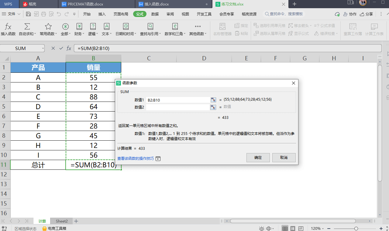The height and width of the screenshot is (231, 389).
Task: Switch to the 审阅 ribbon tab
Action: (170, 14)
